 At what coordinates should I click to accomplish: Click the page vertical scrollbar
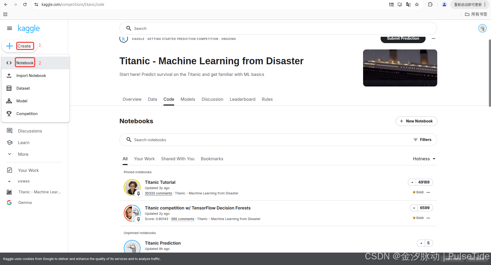pyautogui.click(x=490, y=73)
